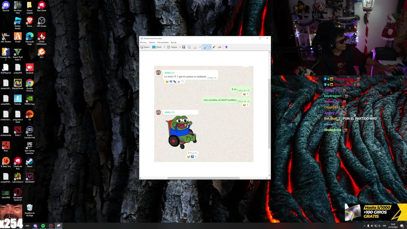407x229 pixels.
Task: Open Cliente de Riot shortcut
Action: pyautogui.click(x=17, y=163)
